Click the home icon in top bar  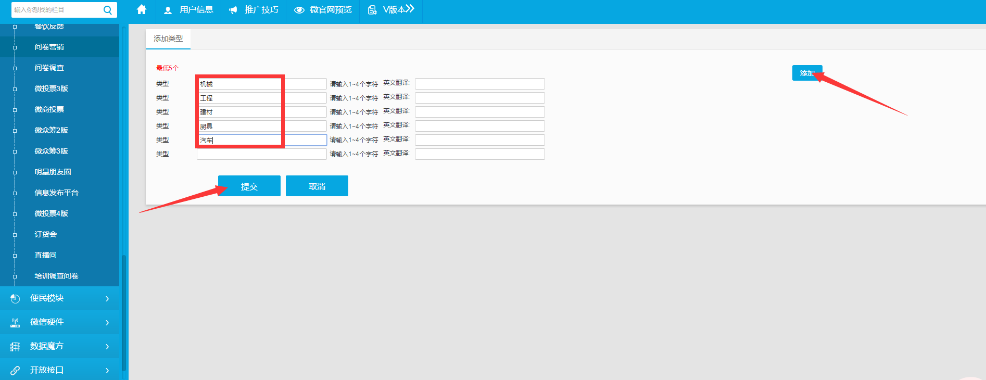[x=142, y=10]
